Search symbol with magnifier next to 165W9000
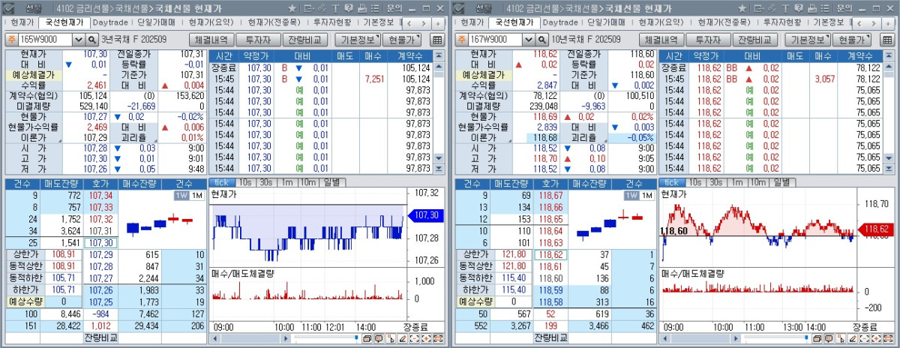This screenshot has width=900, height=348. click(93, 39)
